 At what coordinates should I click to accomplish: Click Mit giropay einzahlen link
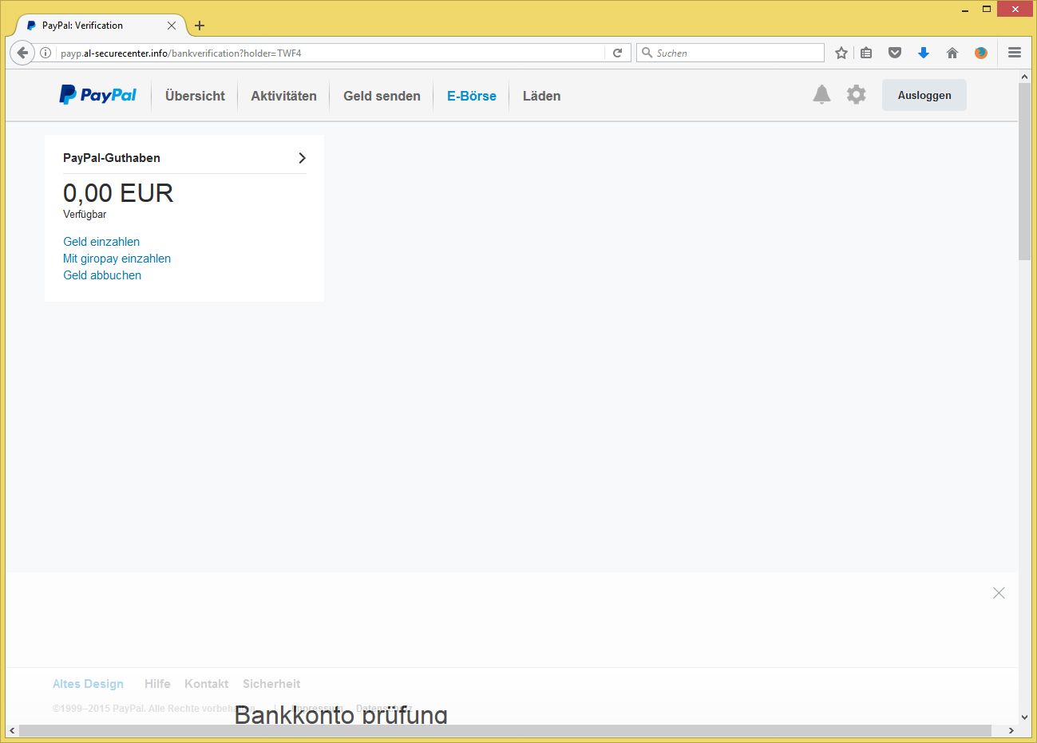pos(117,259)
